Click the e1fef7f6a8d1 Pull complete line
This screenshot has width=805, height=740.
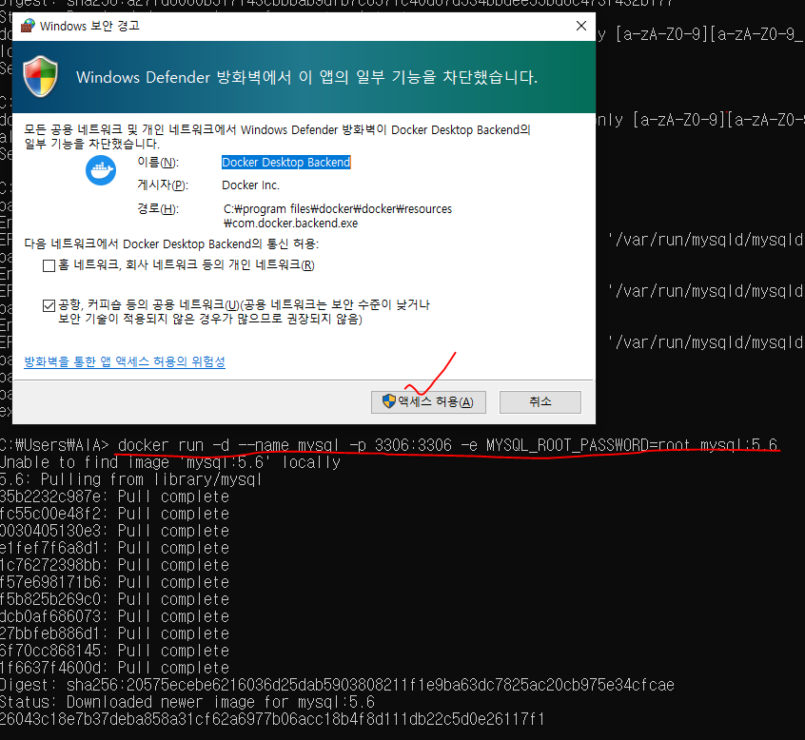(114, 548)
